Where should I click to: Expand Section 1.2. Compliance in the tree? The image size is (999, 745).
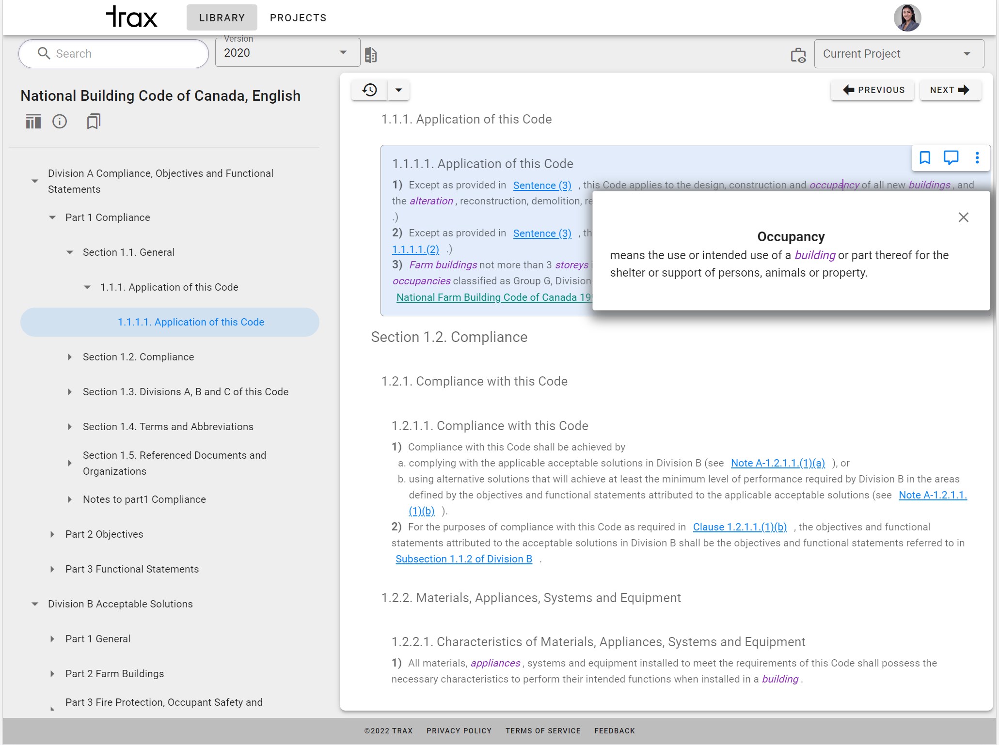[70, 357]
